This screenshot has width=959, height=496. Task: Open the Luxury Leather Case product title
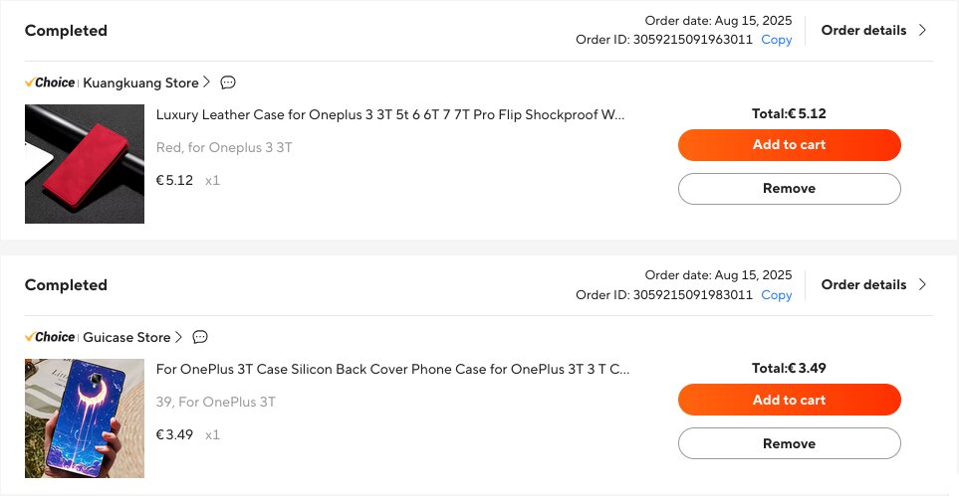click(390, 114)
